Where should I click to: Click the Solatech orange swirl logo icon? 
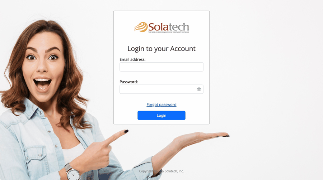(141, 27)
